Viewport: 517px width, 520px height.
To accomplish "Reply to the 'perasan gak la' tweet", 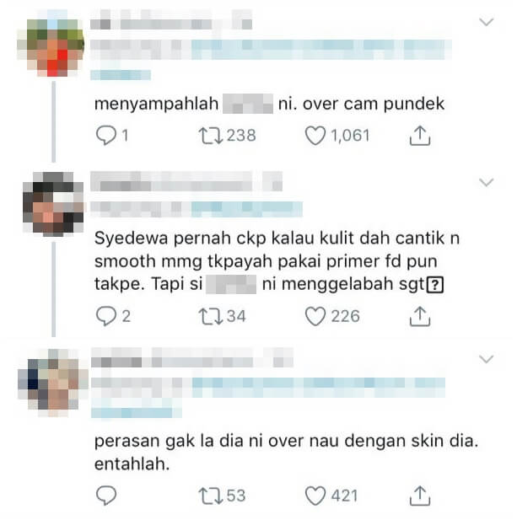I will click(106, 496).
